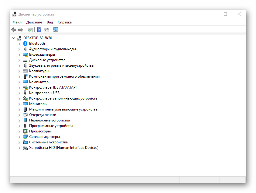
Task: Close the Диспетчер устройств window
Action: click(x=239, y=14)
